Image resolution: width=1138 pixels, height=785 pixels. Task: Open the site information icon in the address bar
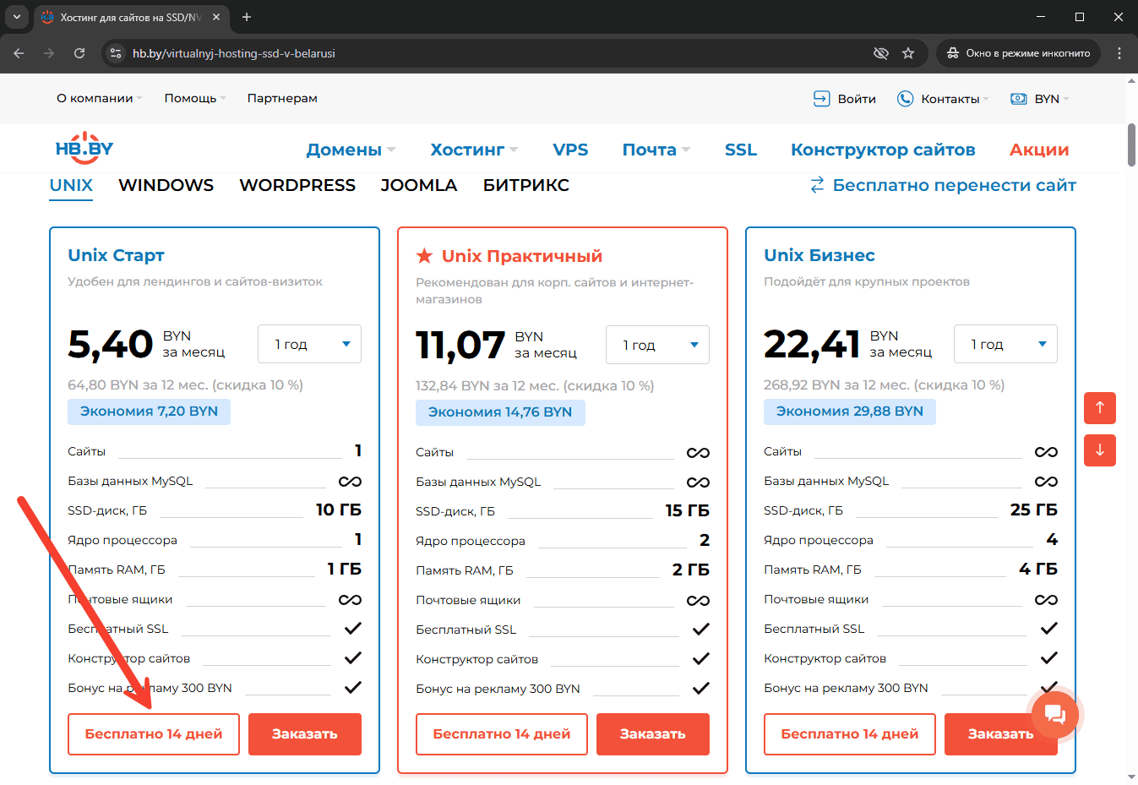tap(117, 53)
